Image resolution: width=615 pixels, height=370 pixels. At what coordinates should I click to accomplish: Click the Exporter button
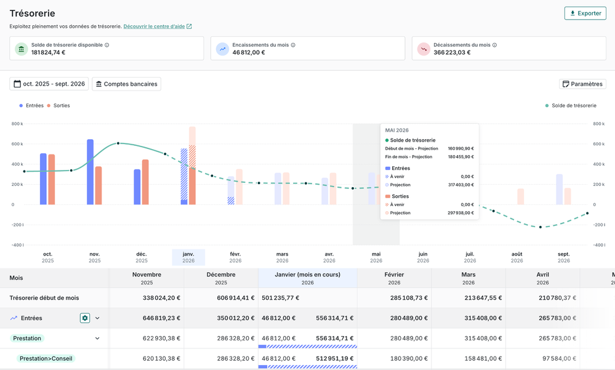point(585,14)
